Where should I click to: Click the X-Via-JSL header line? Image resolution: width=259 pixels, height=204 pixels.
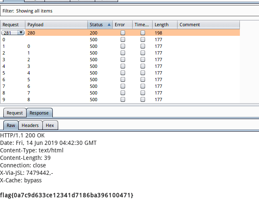coord(27,173)
